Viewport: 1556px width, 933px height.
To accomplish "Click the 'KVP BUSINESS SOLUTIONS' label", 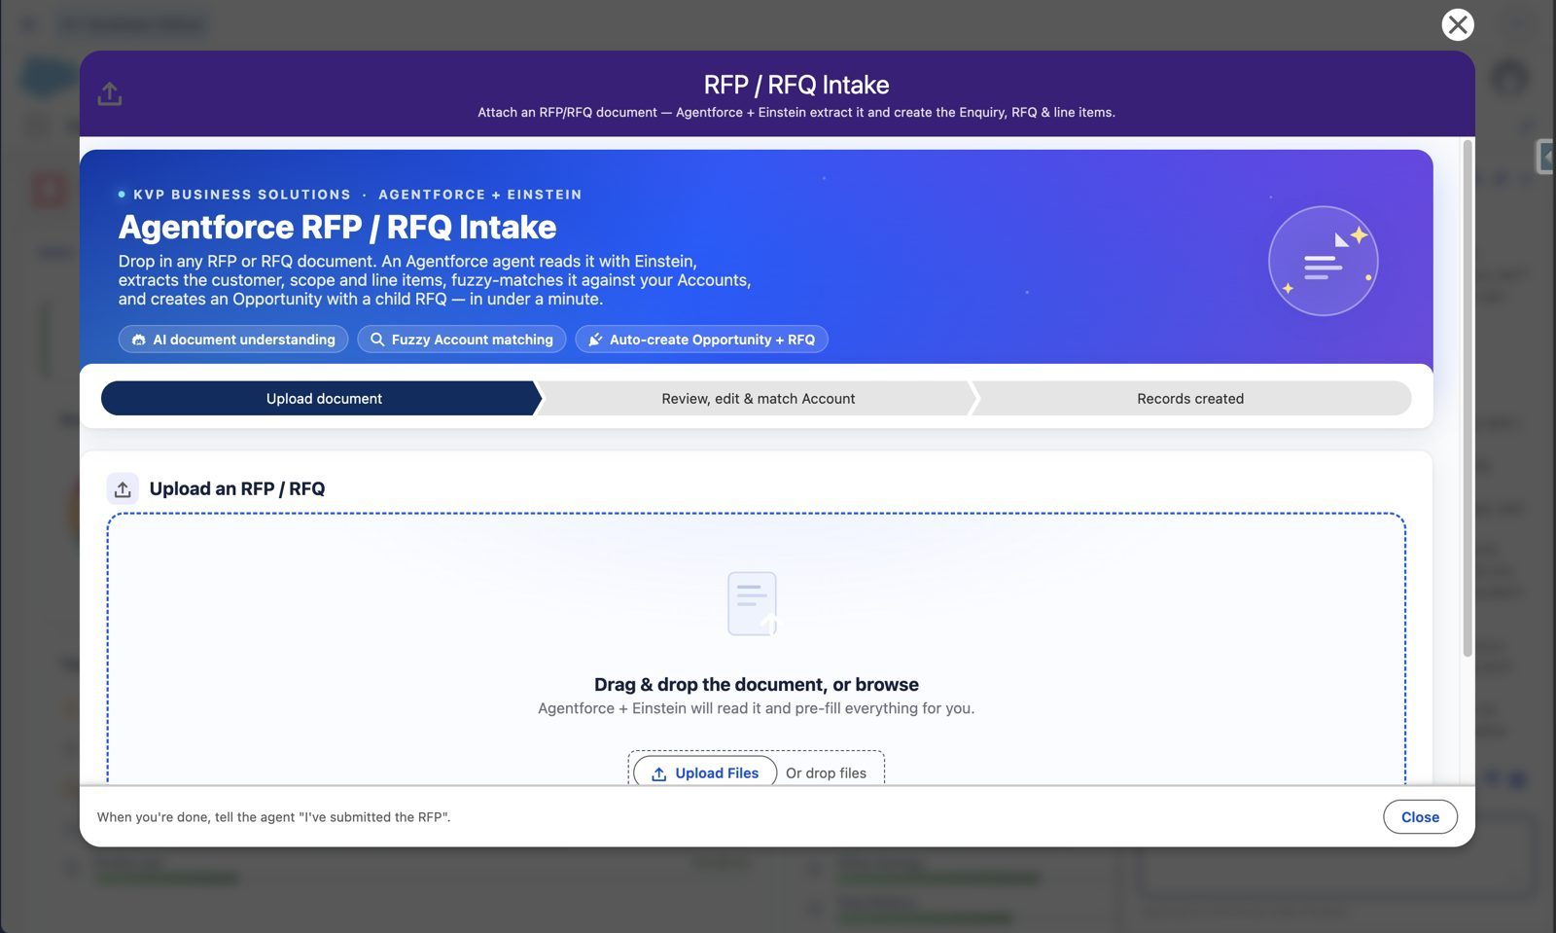I will [242, 195].
